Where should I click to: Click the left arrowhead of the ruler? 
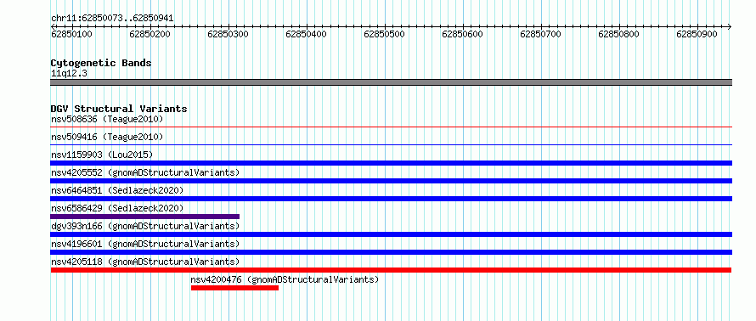(53, 26)
